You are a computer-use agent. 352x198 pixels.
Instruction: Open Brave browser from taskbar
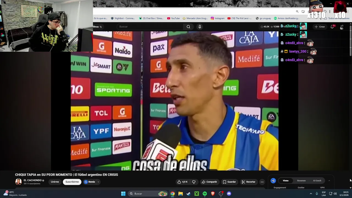pyautogui.click(x=213, y=194)
